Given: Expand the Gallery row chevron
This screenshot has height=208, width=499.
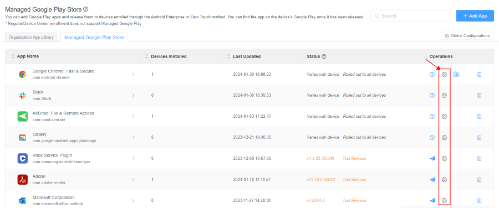Looking at the screenshot, I should 133,138.
